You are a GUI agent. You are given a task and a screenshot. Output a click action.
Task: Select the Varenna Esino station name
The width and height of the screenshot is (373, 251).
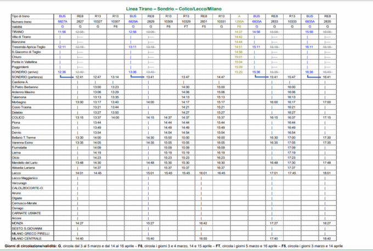tap(24, 142)
